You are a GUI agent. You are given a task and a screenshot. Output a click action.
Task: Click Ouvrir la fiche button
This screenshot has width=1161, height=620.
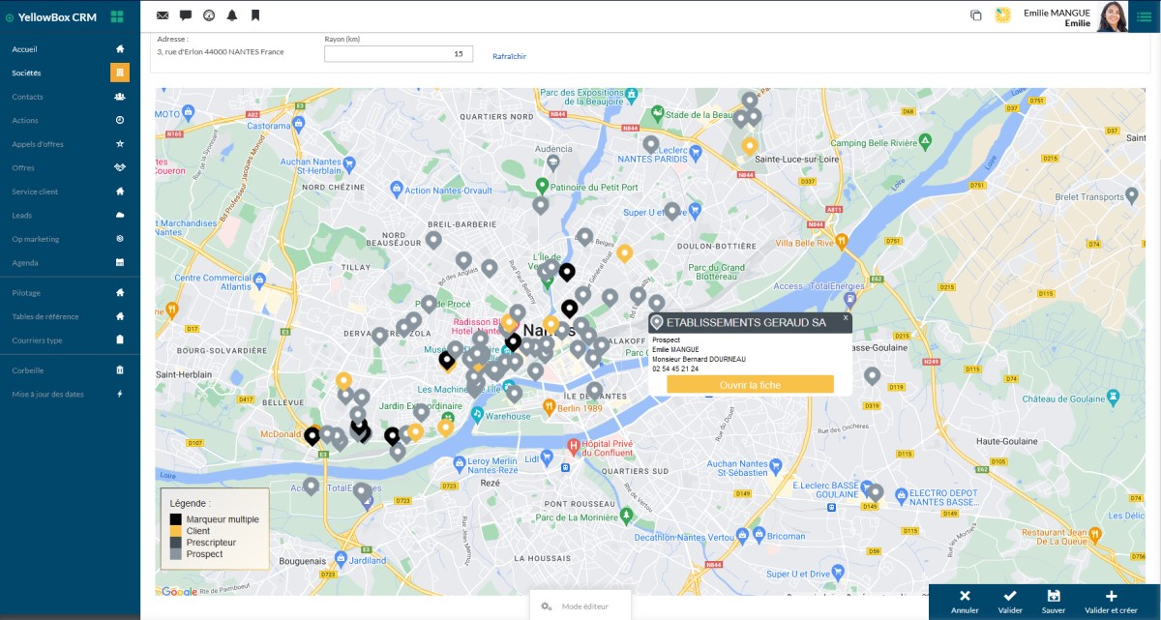(x=750, y=384)
